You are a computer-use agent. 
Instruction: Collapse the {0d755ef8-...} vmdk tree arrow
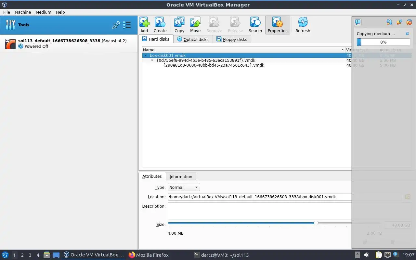pos(152,60)
